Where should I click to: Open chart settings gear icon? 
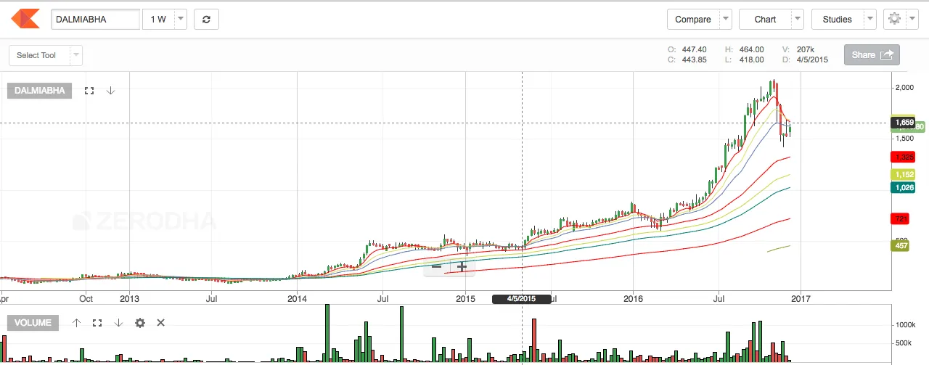coord(894,20)
